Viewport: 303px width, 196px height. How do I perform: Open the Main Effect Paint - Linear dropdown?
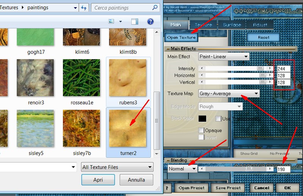224,56
